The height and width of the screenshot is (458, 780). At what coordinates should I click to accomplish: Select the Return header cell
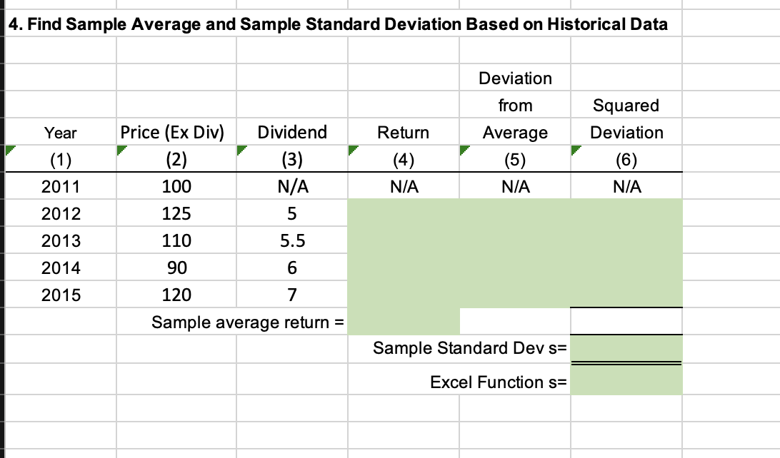pyautogui.click(x=403, y=132)
